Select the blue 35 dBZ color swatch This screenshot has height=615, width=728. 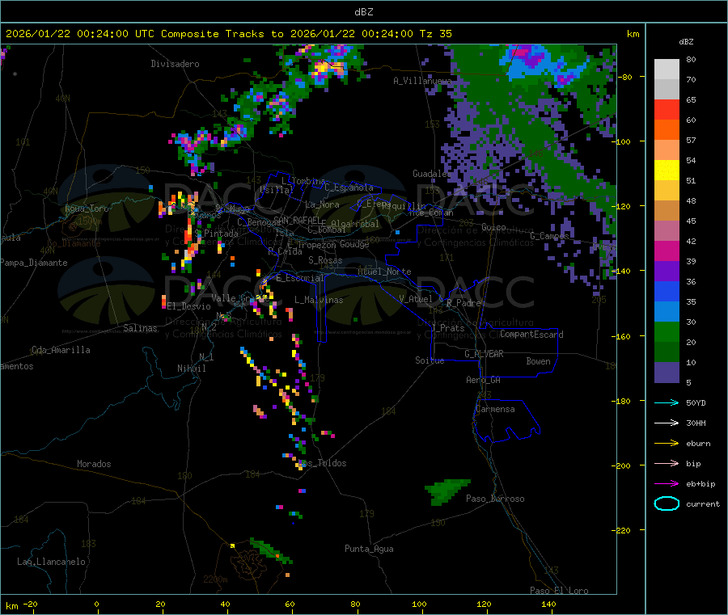tap(667, 291)
